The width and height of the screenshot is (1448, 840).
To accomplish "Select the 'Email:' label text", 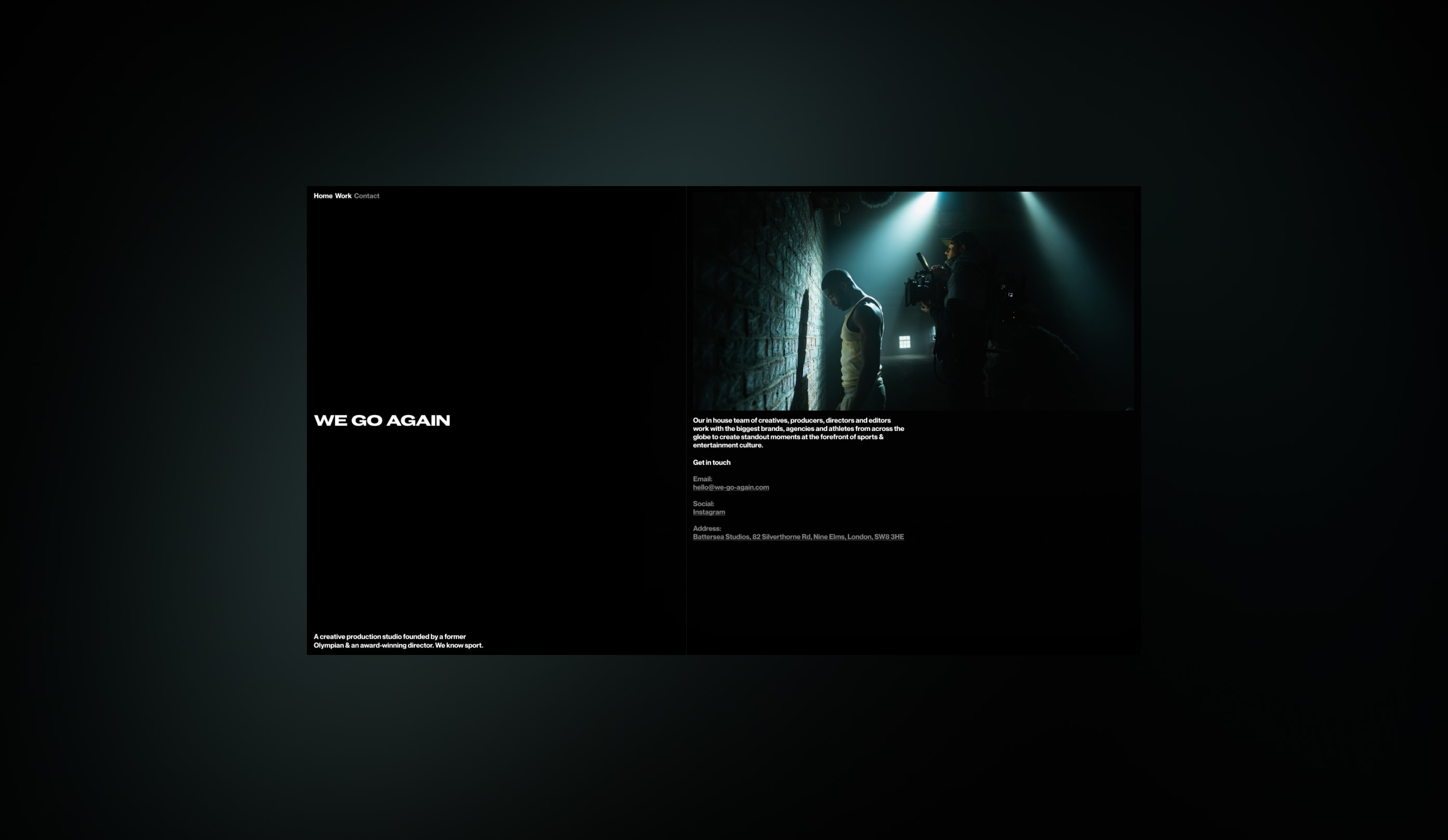I will [702, 479].
